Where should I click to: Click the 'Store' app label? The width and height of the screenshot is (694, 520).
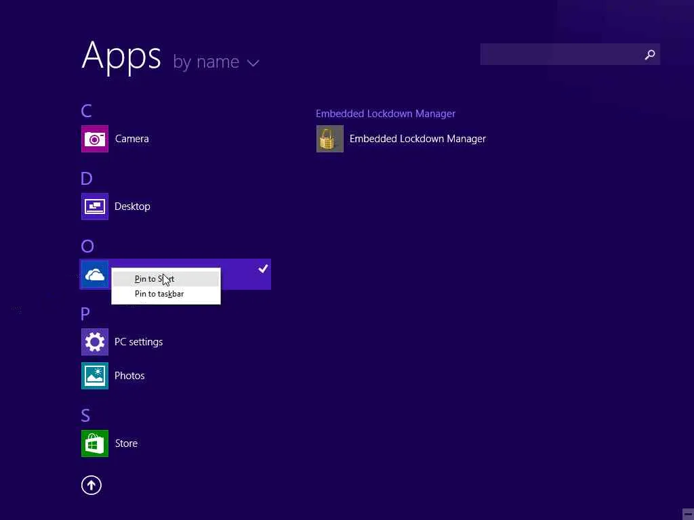(126, 443)
